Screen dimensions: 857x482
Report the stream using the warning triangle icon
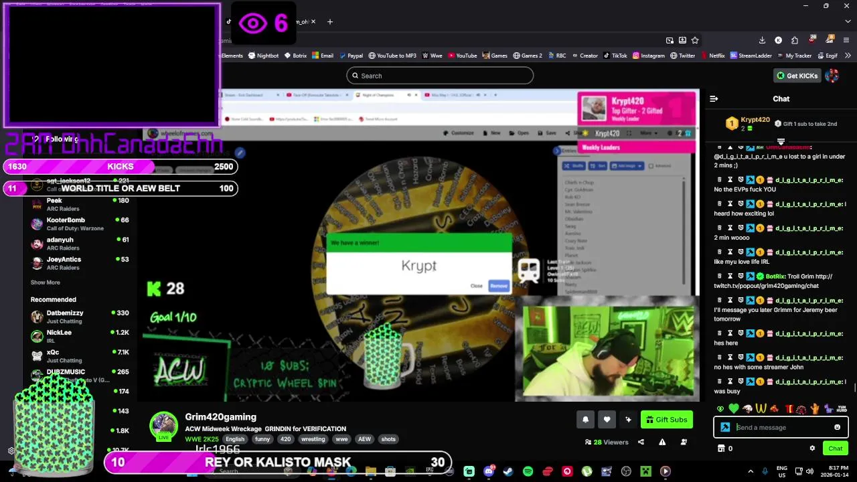[x=662, y=442]
